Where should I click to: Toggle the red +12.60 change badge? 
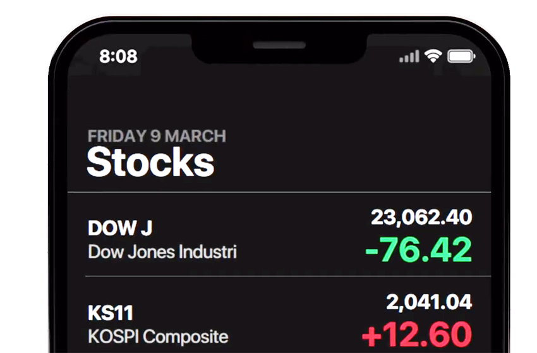tap(417, 335)
